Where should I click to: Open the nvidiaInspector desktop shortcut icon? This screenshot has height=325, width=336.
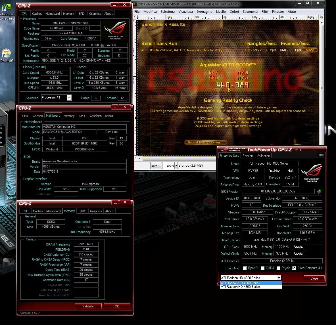point(6,7)
